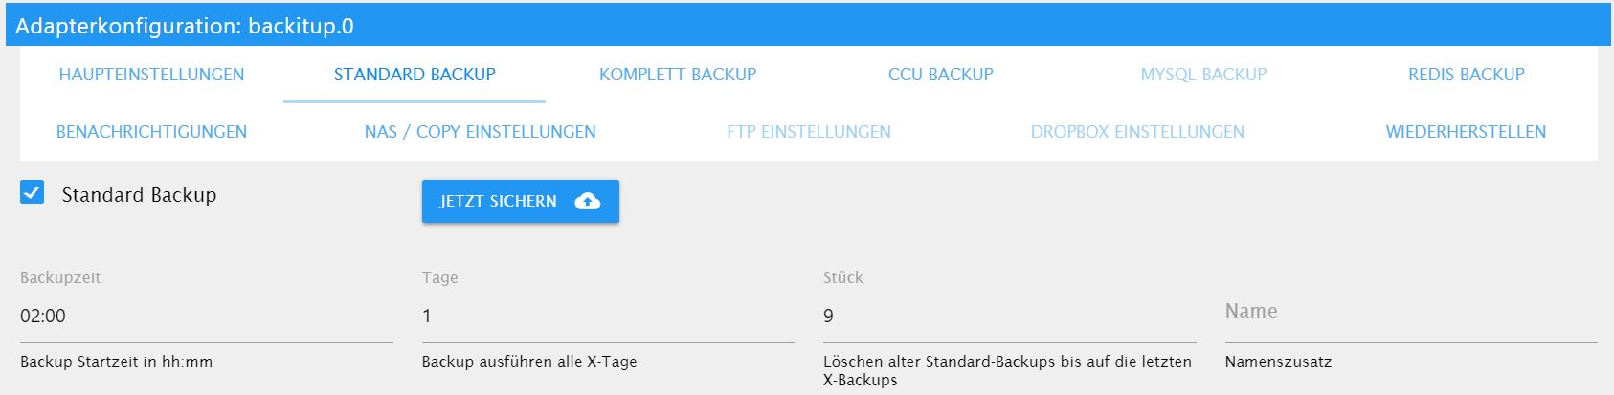Select the FTP Einstellungen tab
Image resolution: width=1614 pixels, height=395 pixels.
[808, 132]
